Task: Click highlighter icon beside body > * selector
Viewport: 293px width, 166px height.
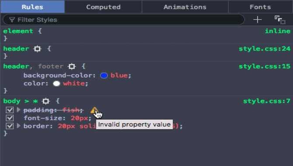Action: (x=46, y=101)
